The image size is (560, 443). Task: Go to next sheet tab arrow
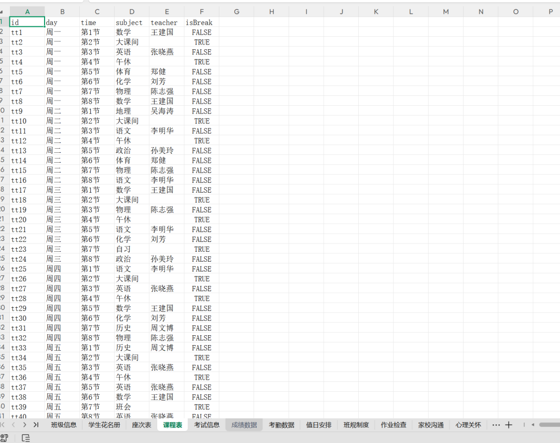tap(25, 425)
